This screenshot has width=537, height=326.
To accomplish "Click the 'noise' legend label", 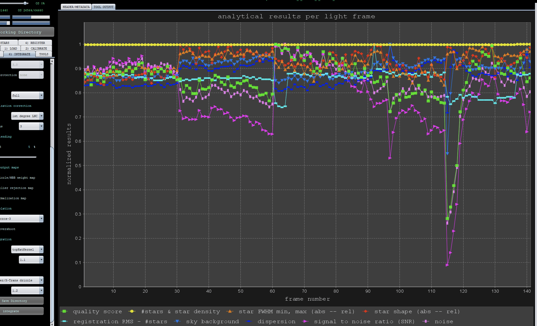I will tap(444, 322).
